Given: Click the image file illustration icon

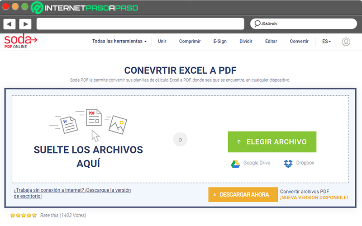Looking at the screenshot, I should click(x=118, y=125).
